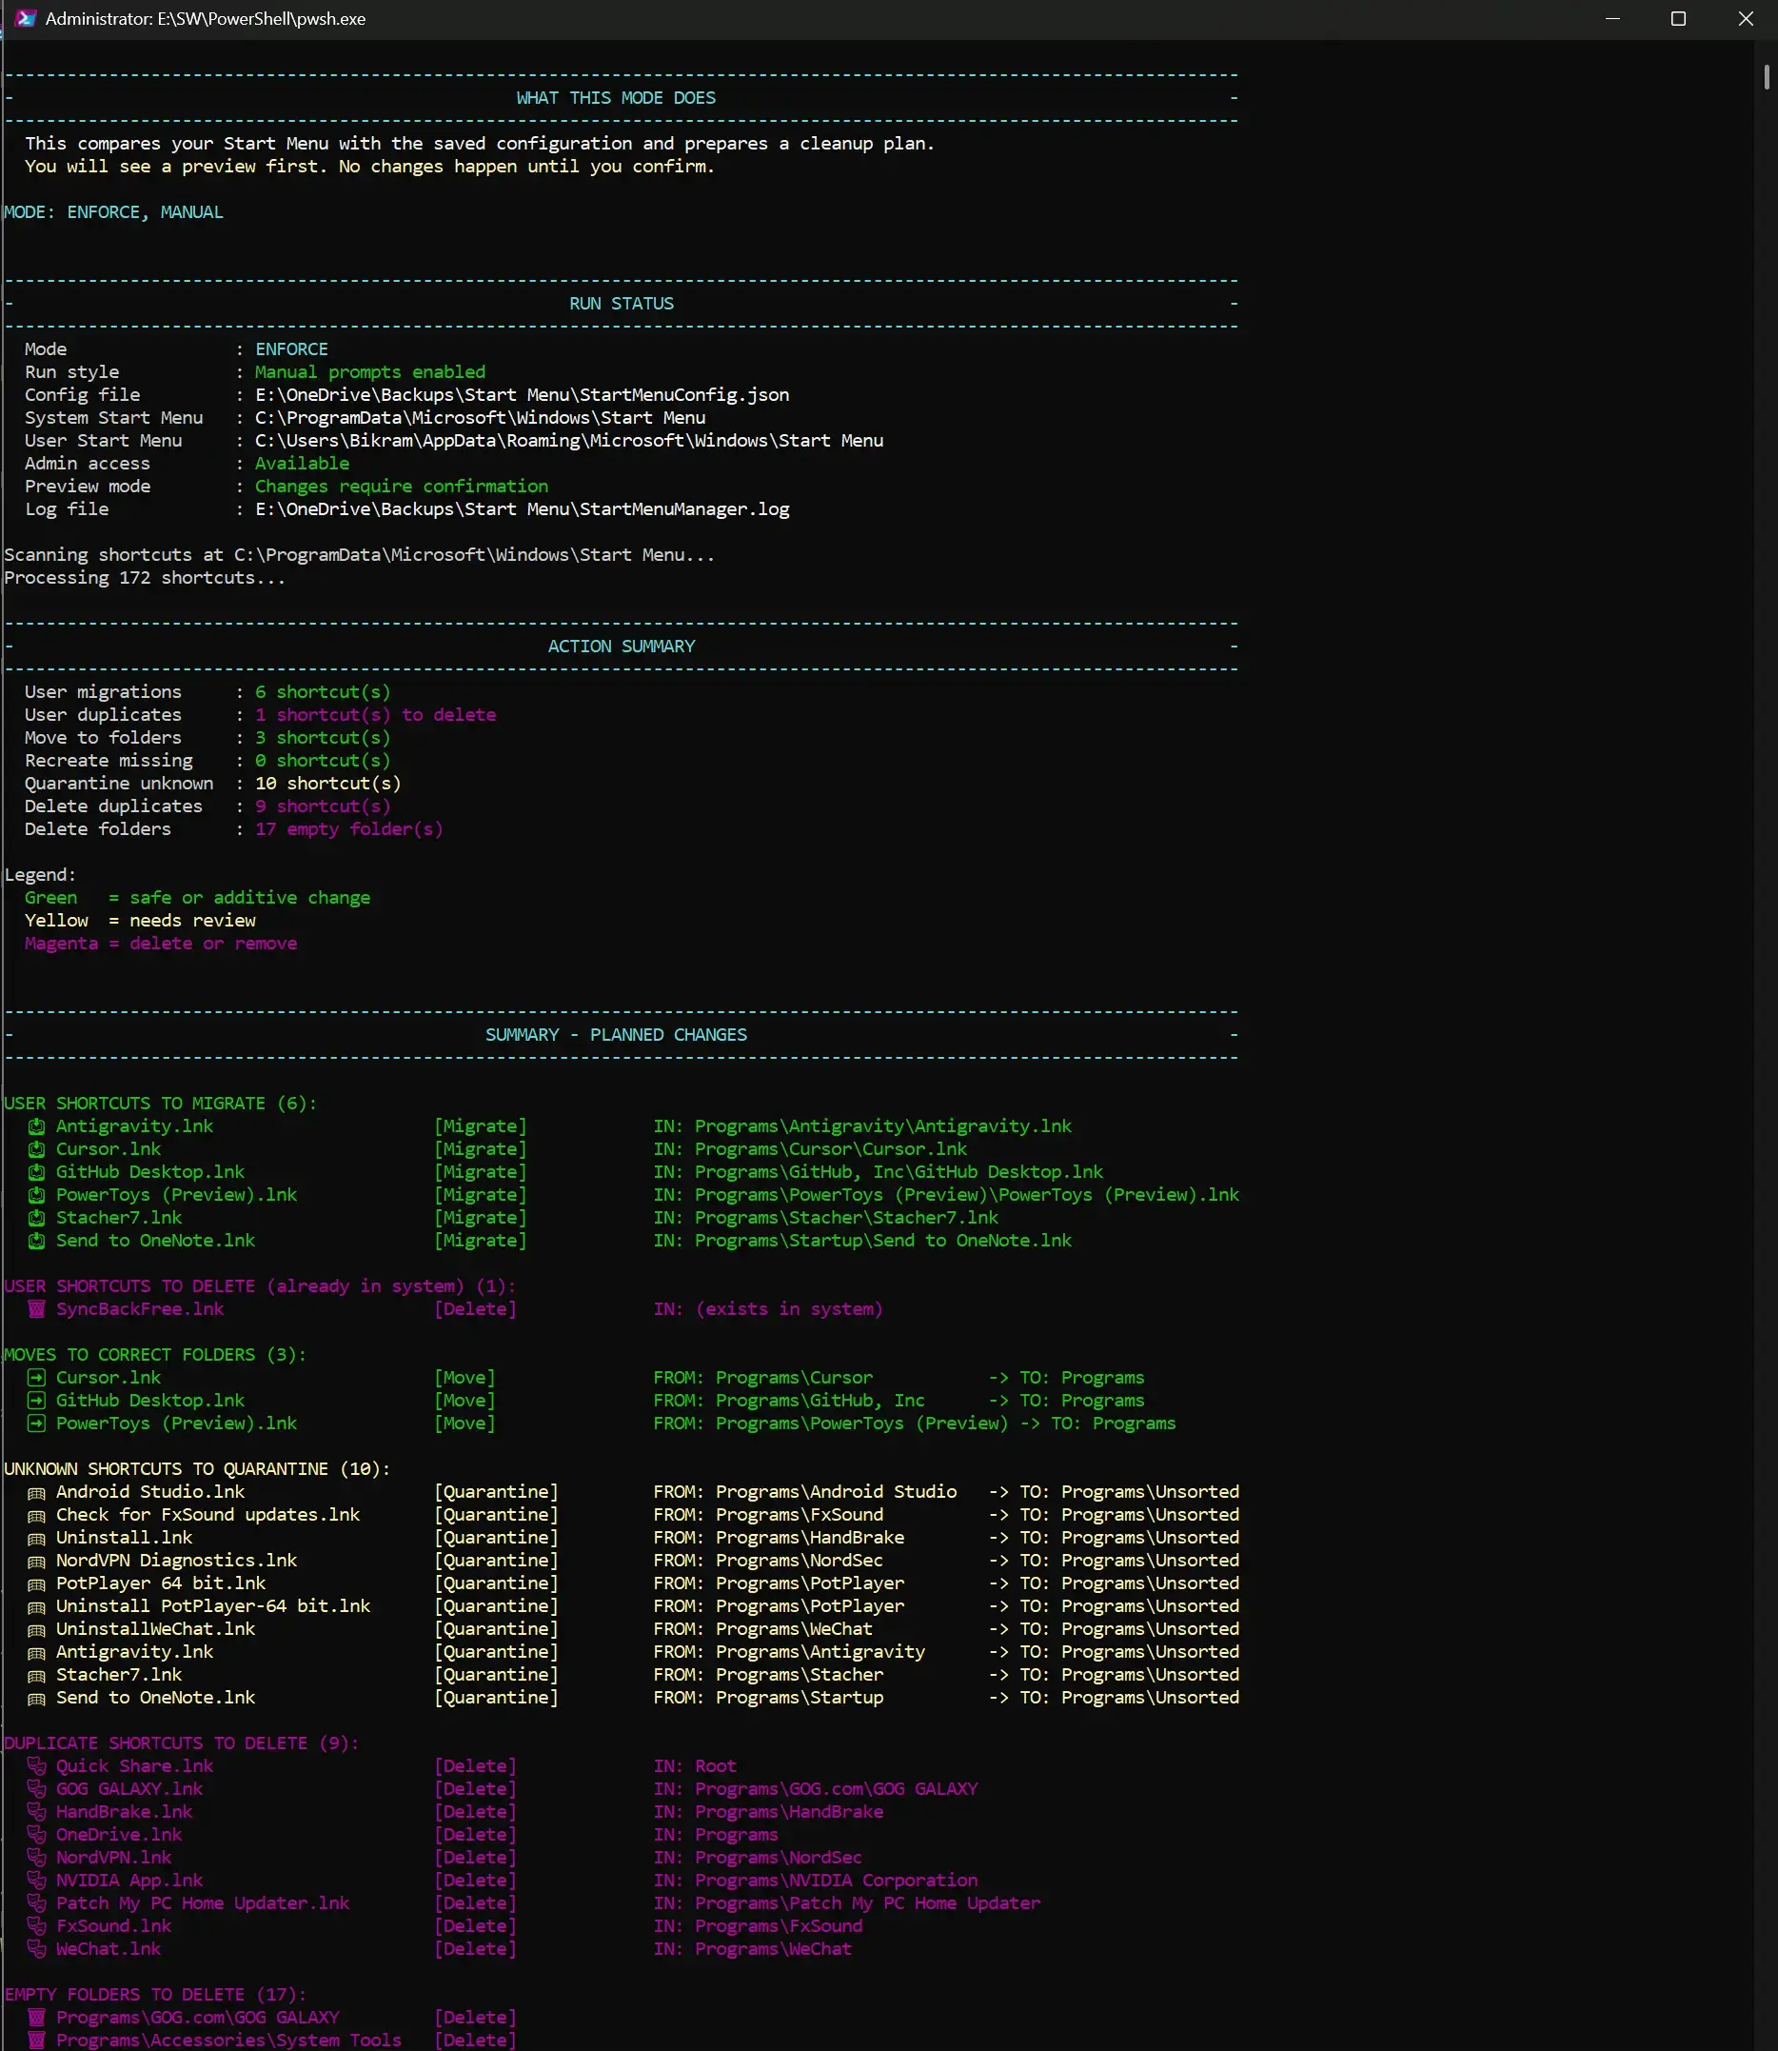Click the quarantine icon beside Android Studio.lnk
The width and height of the screenshot is (1778, 2051).
click(x=37, y=1493)
